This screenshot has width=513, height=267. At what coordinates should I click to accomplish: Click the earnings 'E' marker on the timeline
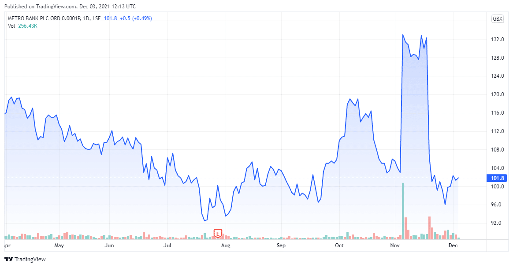218,234
